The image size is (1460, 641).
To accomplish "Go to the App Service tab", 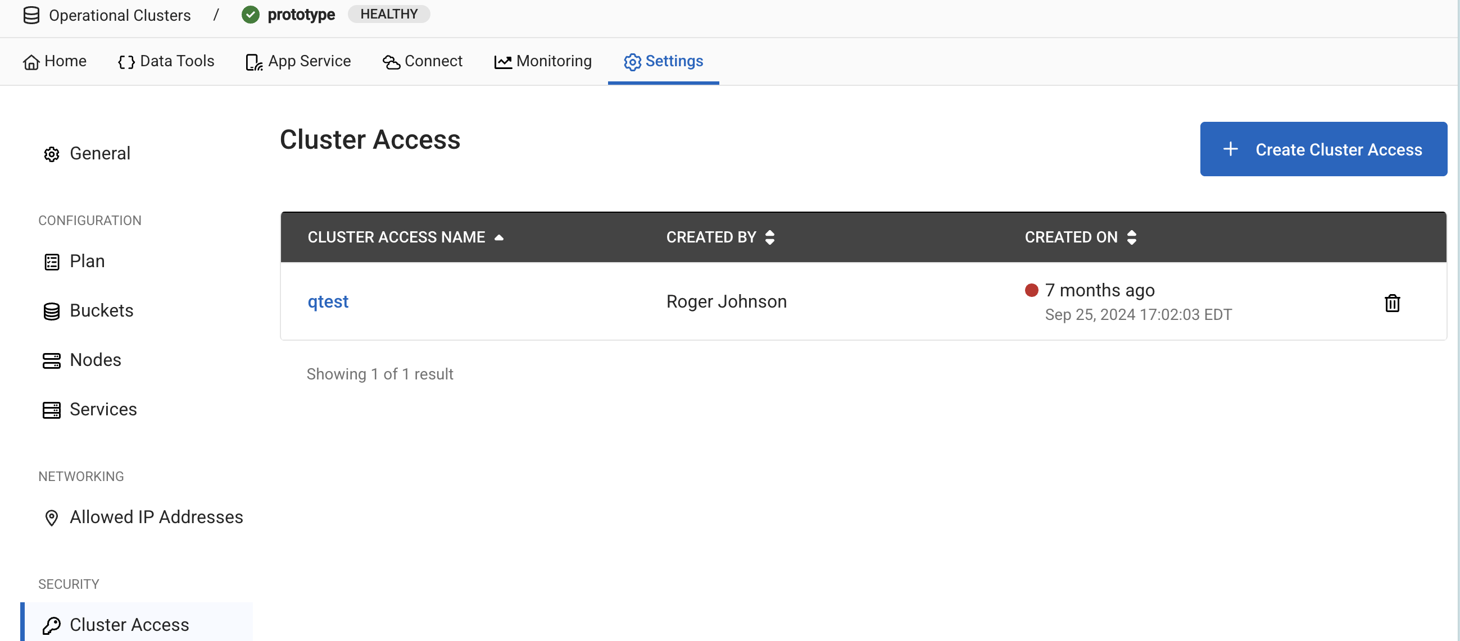I will coord(298,61).
